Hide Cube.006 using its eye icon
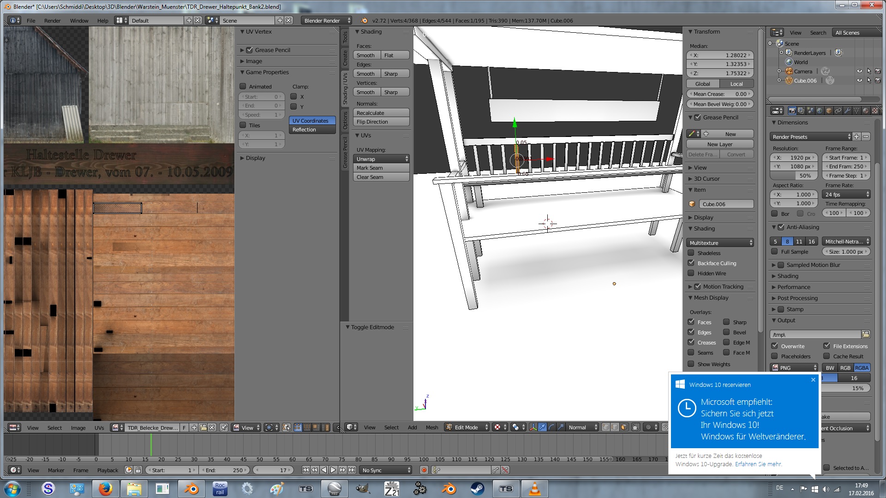 tap(859, 80)
